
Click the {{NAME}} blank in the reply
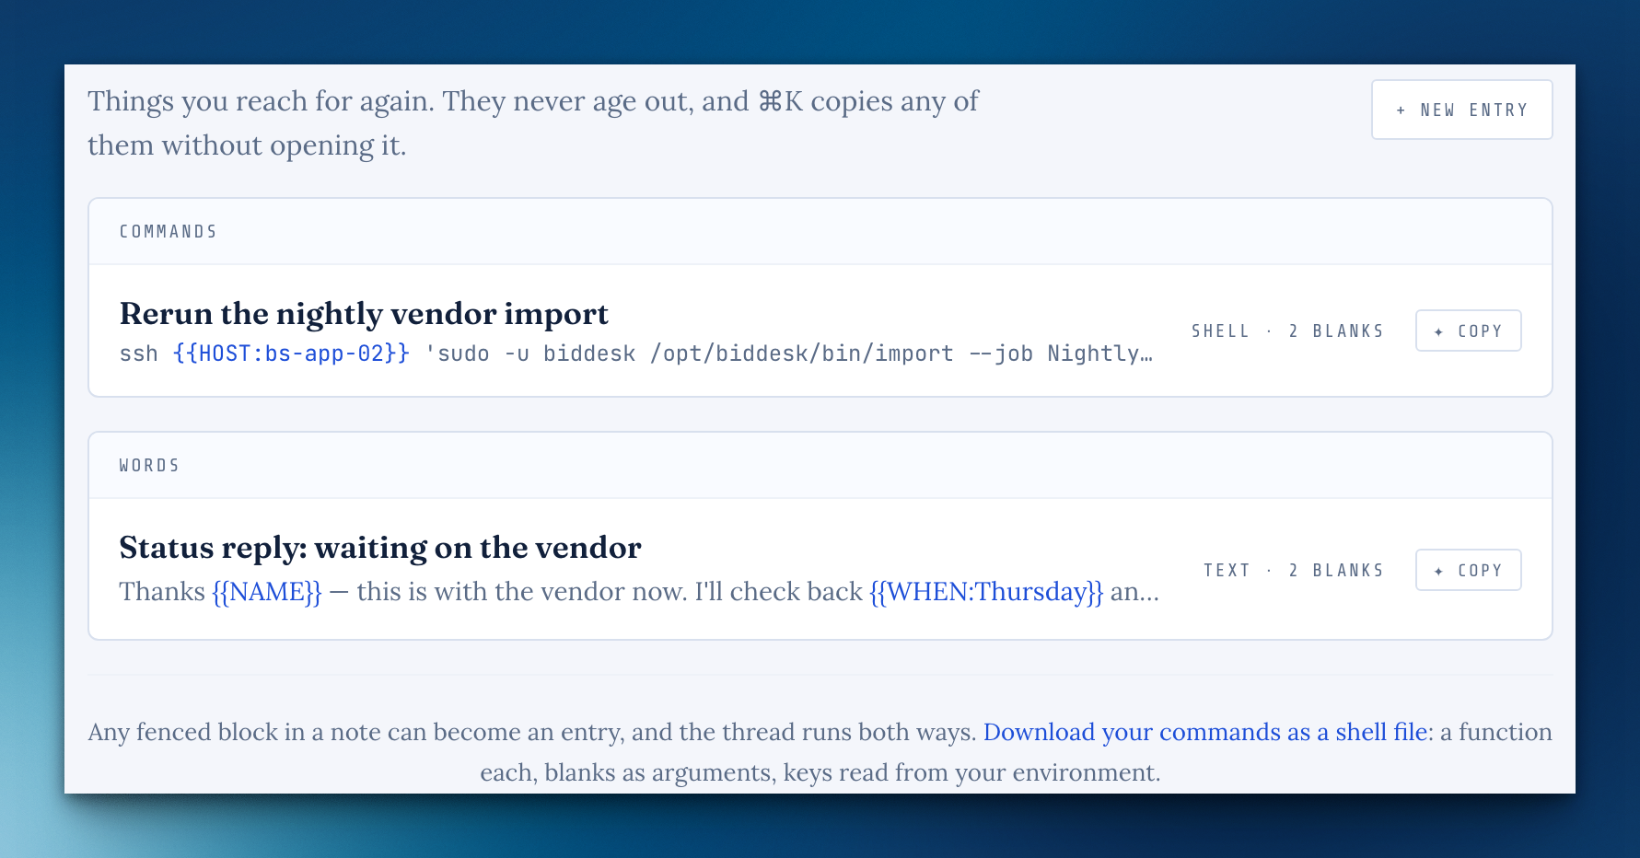tap(267, 591)
